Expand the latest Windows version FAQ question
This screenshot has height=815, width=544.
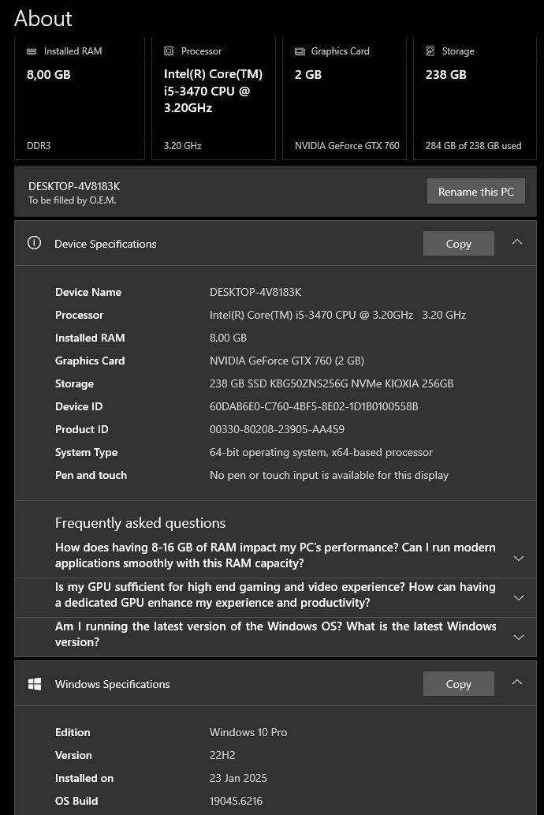coord(518,637)
